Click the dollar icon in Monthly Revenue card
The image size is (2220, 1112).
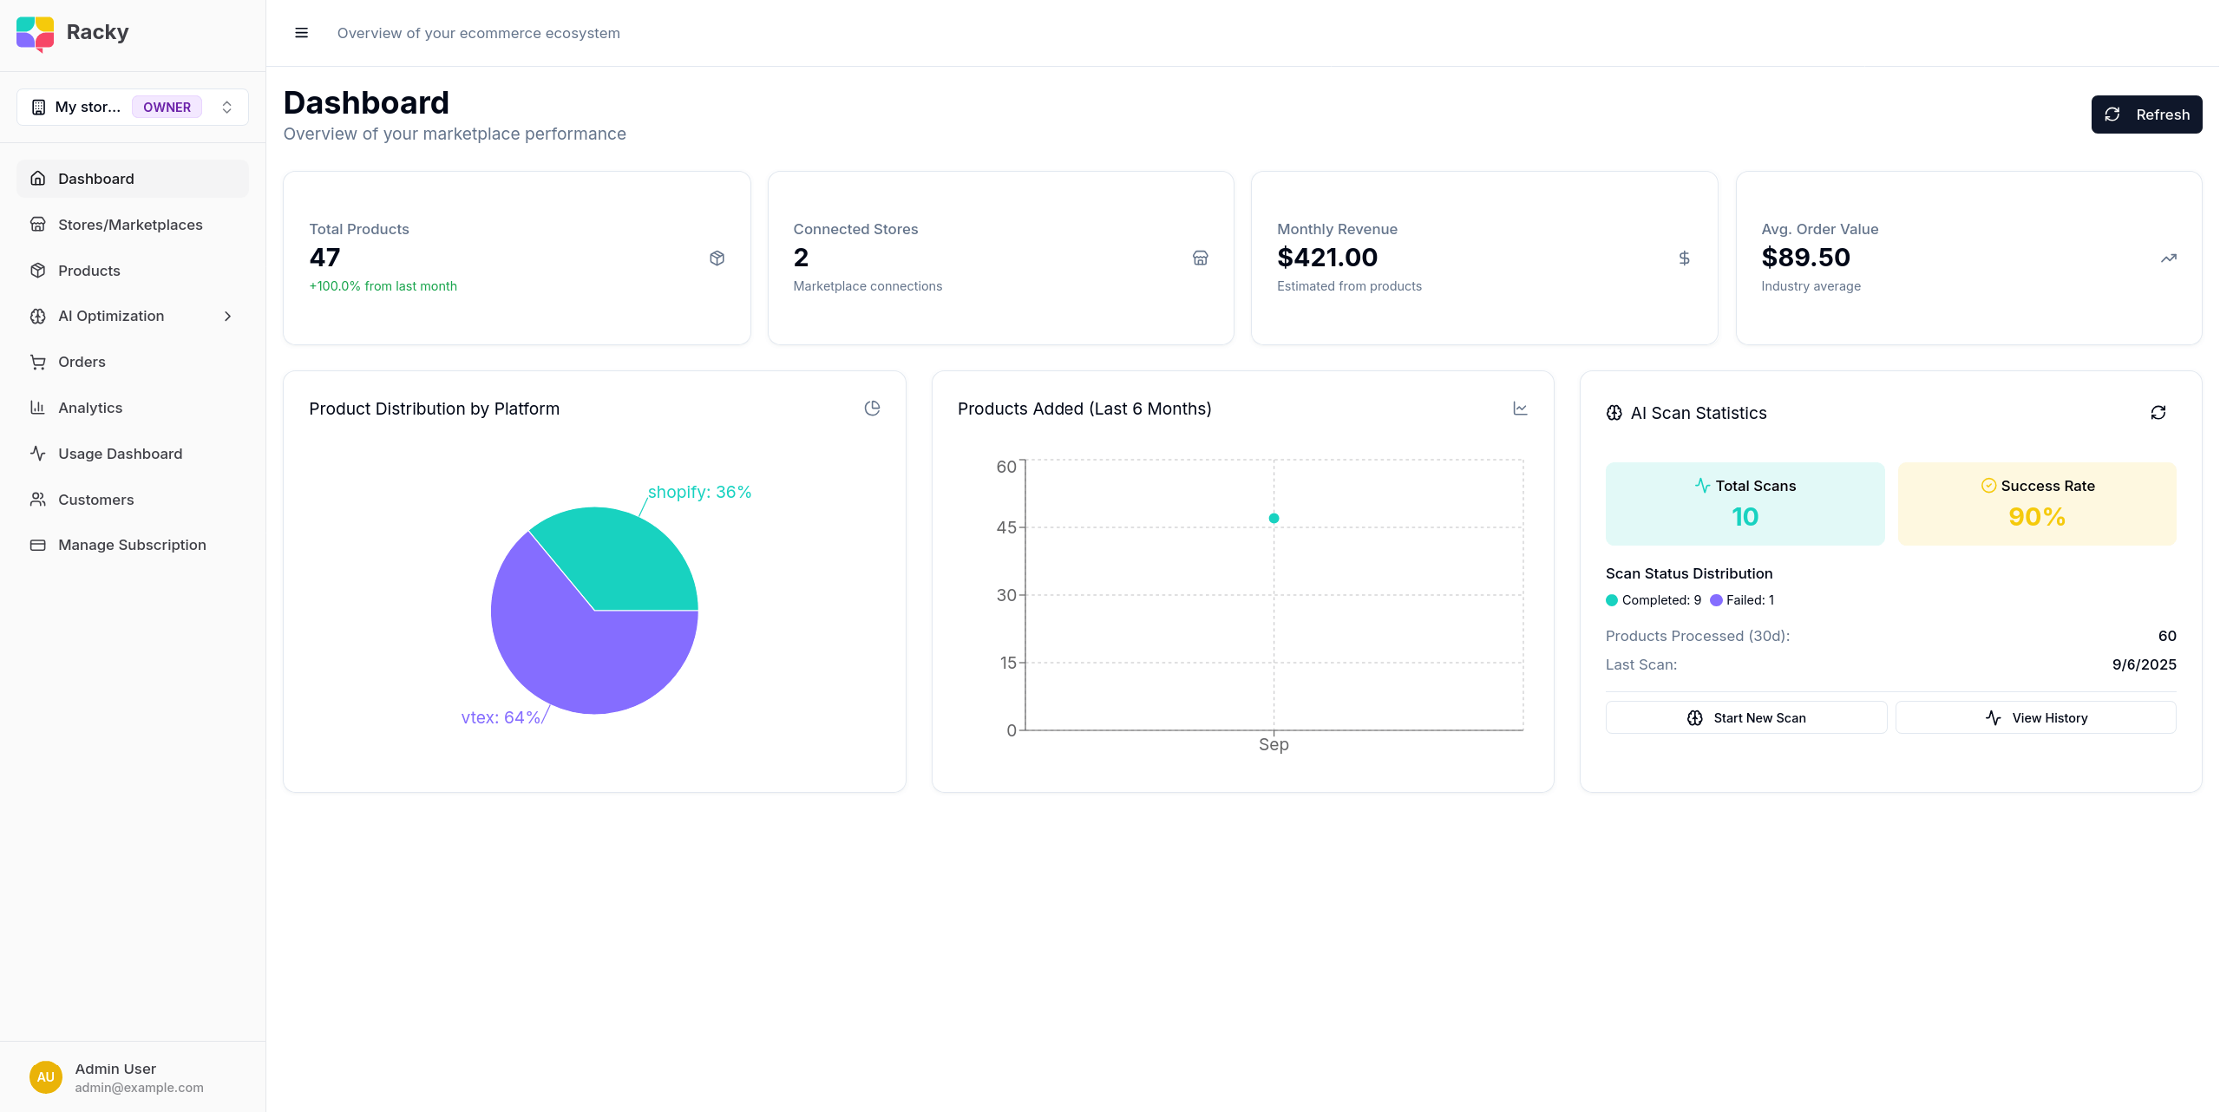1684,258
